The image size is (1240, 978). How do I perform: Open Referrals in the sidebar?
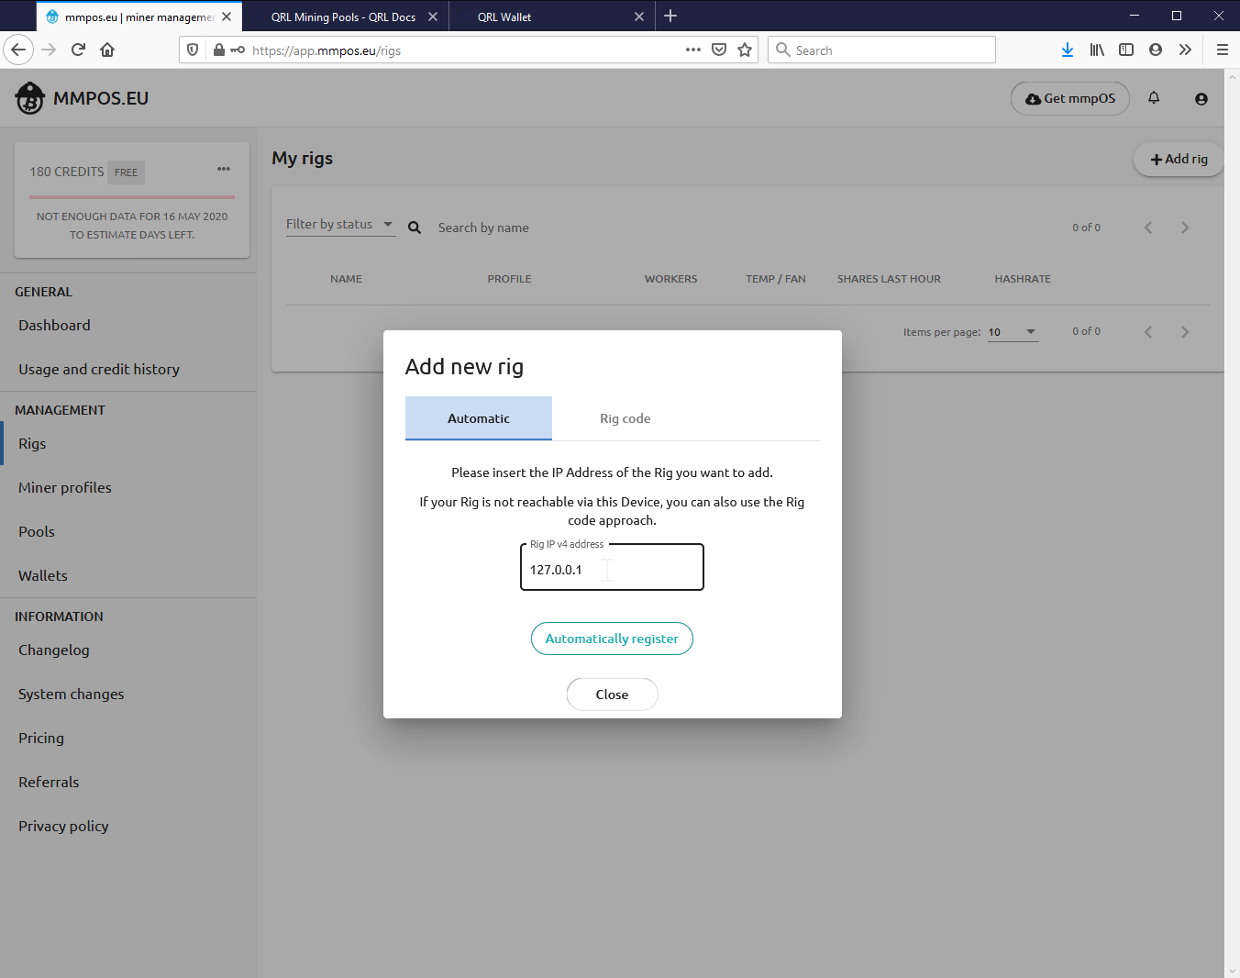coord(49,783)
